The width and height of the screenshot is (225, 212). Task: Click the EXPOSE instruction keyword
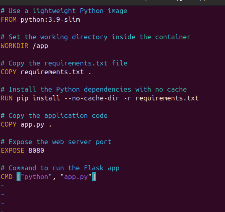[12, 151]
